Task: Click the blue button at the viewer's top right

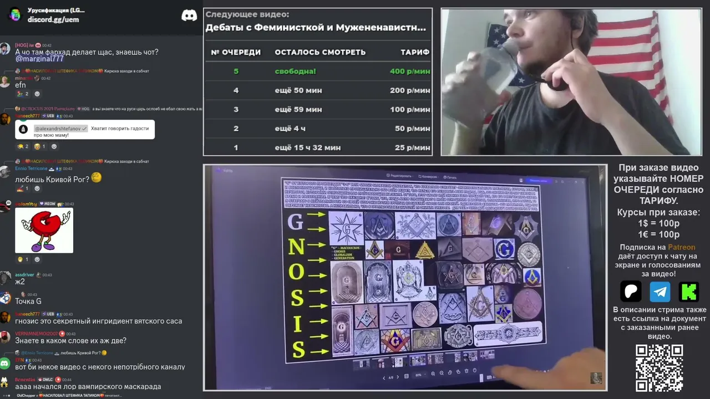Action: tap(538, 181)
